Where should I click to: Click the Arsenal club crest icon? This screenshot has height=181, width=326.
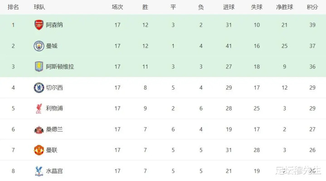39,25
